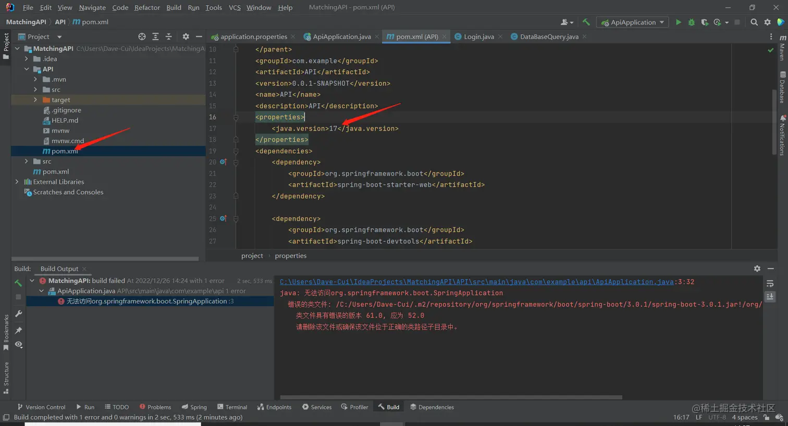
Task: Select pom.xml in the project tree
Action: [x=65, y=151]
